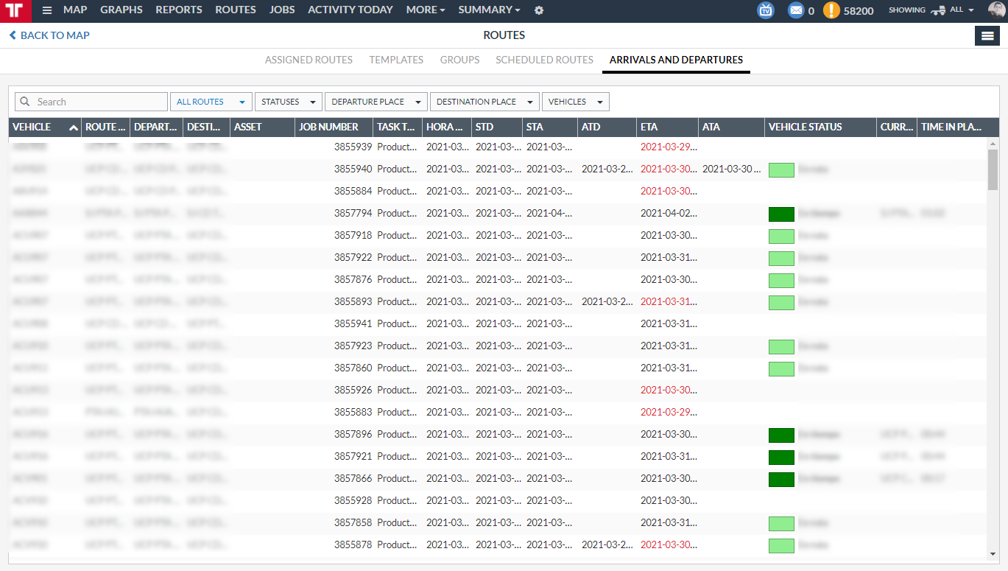This screenshot has width=1008, height=571.
Task: Open the ALL ROUTES filter dropdown
Action: pos(211,102)
